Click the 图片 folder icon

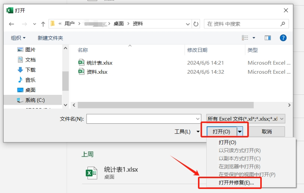click(x=20, y=50)
